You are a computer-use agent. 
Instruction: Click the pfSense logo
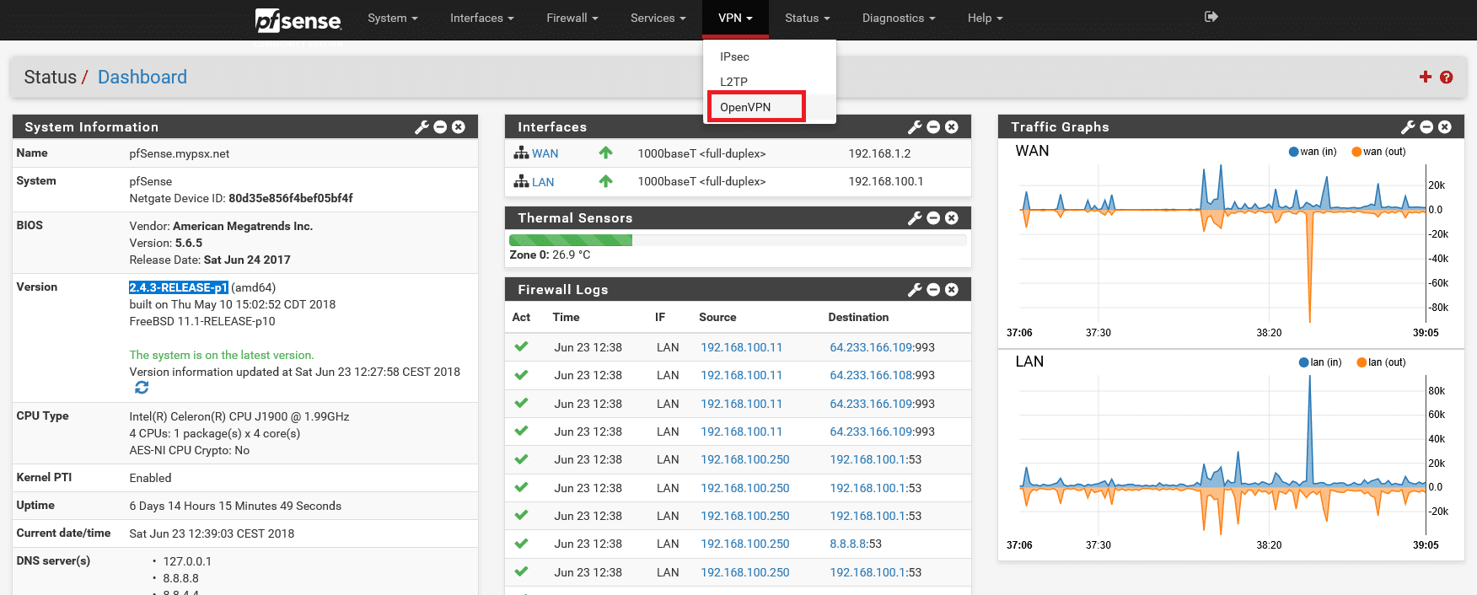tap(298, 19)
